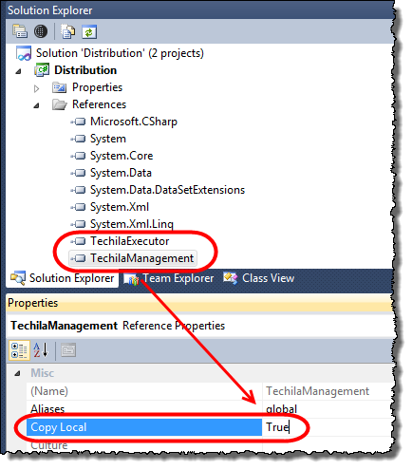The height and width of the screenshot is (470, 412).
Task: Select the System reference
Action: click(108, 139)
